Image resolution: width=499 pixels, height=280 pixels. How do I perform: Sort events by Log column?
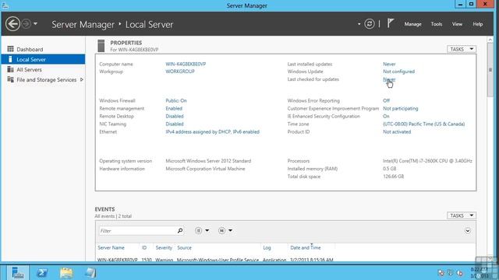[x=267, y=247]
